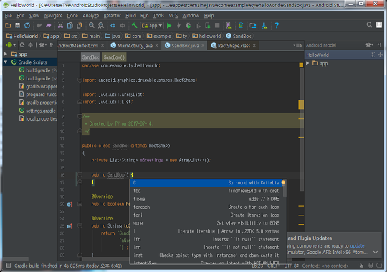Open the Refactor menu
387x272 pixels.
click(112, 16)
